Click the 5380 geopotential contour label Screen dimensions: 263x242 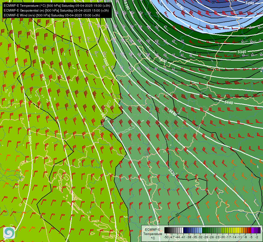(x=127, y=5)
